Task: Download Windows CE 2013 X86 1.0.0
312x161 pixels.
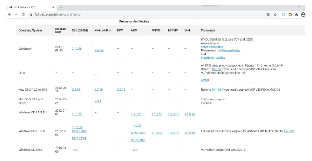Action: click(x=75, y=150)
